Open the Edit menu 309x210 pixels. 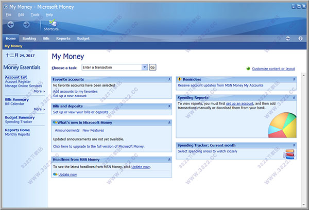tap(21, 15)
